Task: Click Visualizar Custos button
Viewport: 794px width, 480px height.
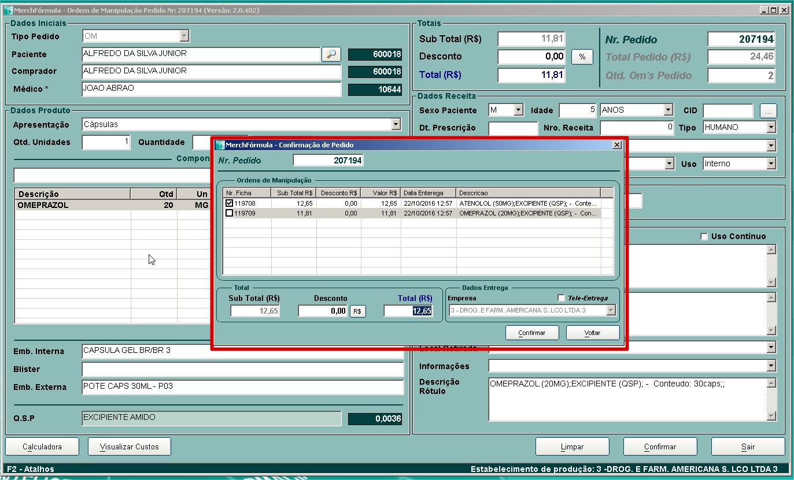Action: tap(130, 446)
